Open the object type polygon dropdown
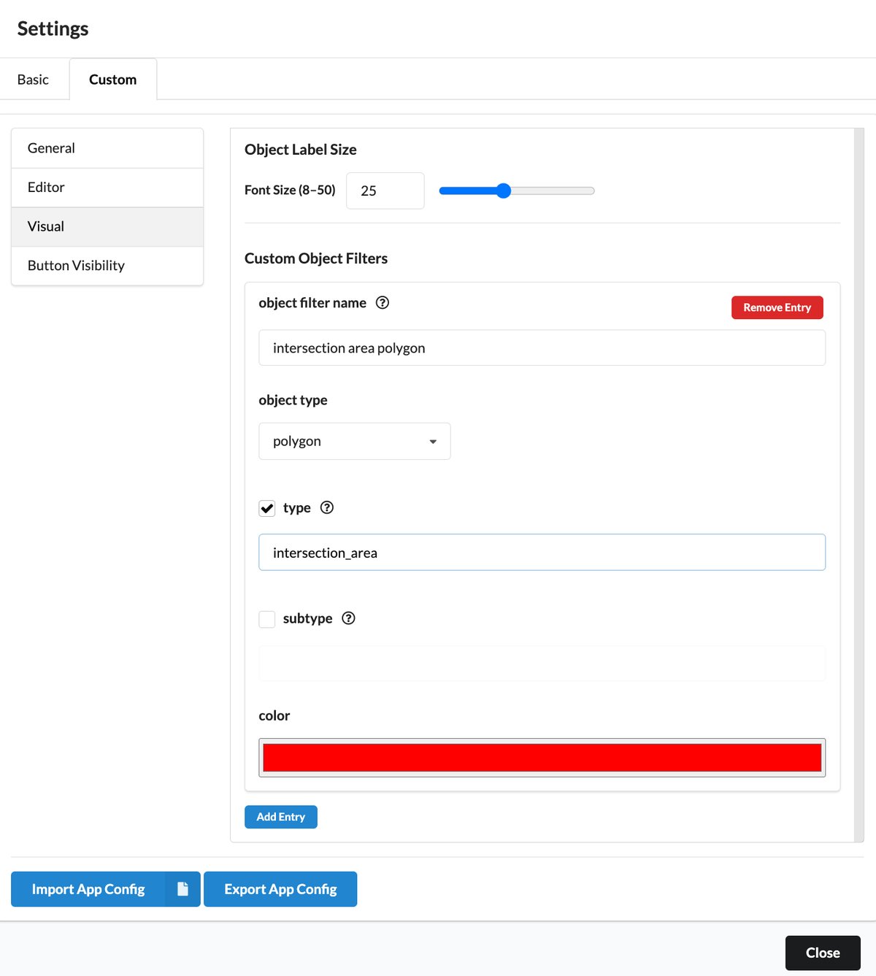876x976 pixels. tap(355, 441)
